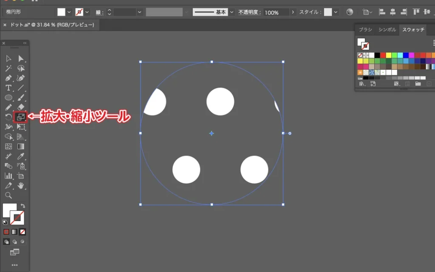Pick the red swatch in Swatches panel

383,55
